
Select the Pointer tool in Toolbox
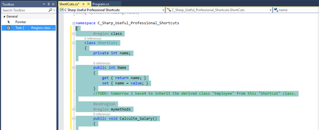pyautogui.click(x=28, y=22)
